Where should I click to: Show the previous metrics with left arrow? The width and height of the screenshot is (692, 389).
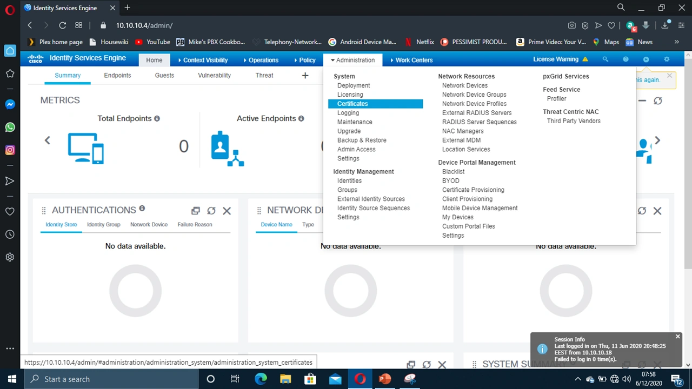(x=47, y=140)
